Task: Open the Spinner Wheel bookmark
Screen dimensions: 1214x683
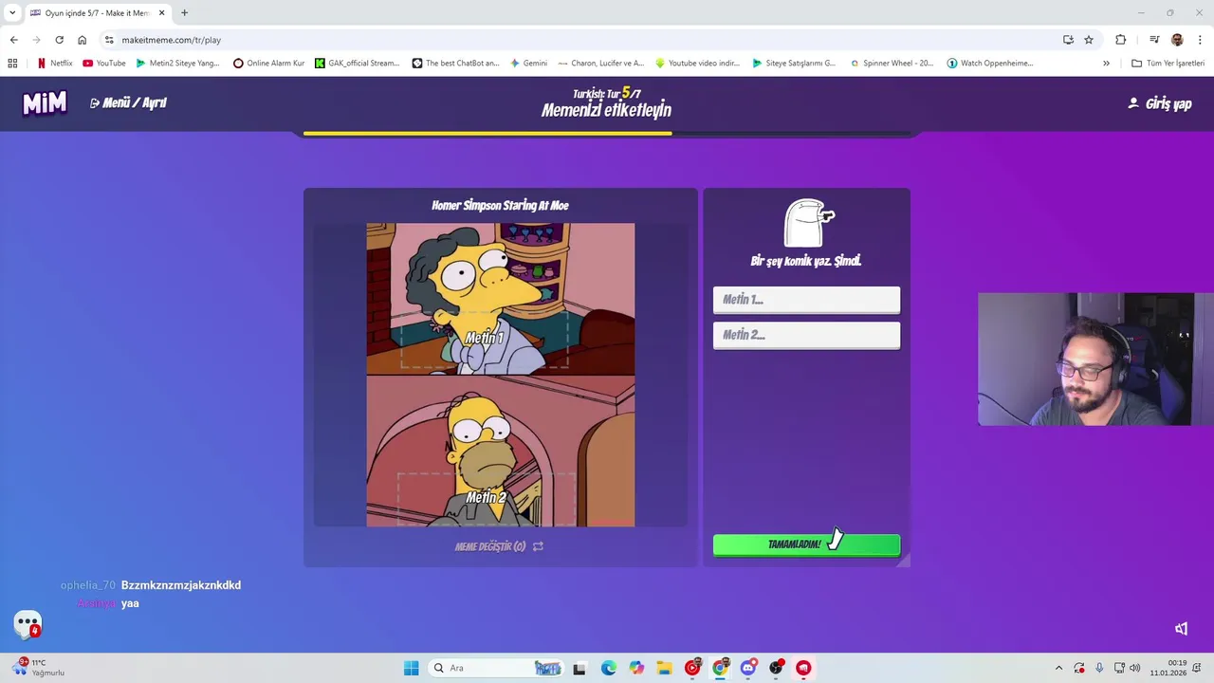Action: (x=892, y=64)
